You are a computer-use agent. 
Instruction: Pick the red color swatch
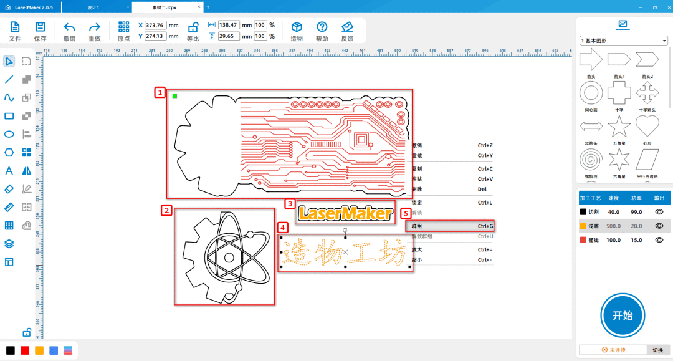click(25, 350)
